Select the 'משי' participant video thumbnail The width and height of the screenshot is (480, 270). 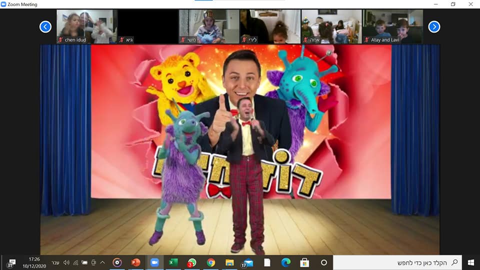(209, 26)
